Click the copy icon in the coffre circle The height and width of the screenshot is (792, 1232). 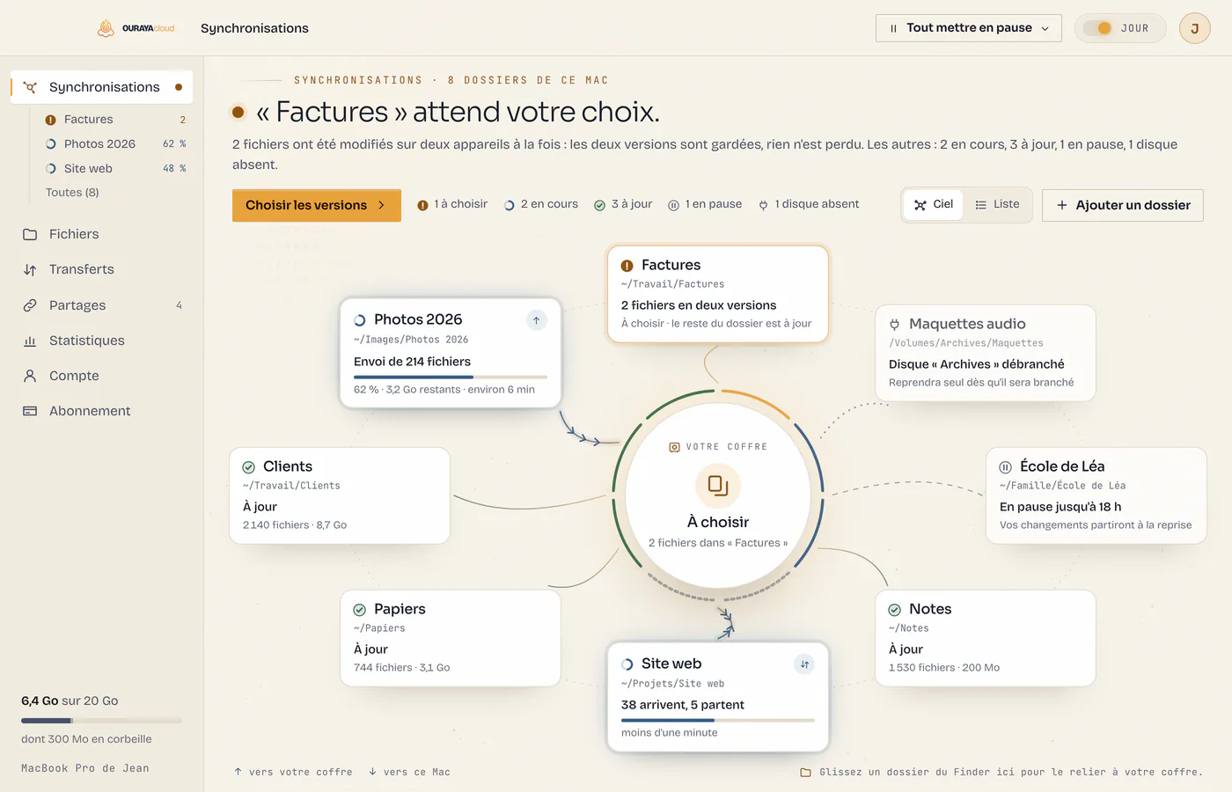point(718,485)
